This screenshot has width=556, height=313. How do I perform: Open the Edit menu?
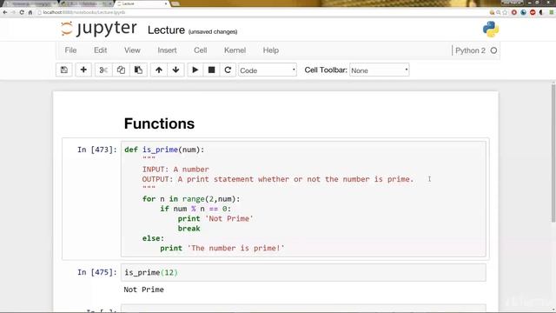[101, 50]
